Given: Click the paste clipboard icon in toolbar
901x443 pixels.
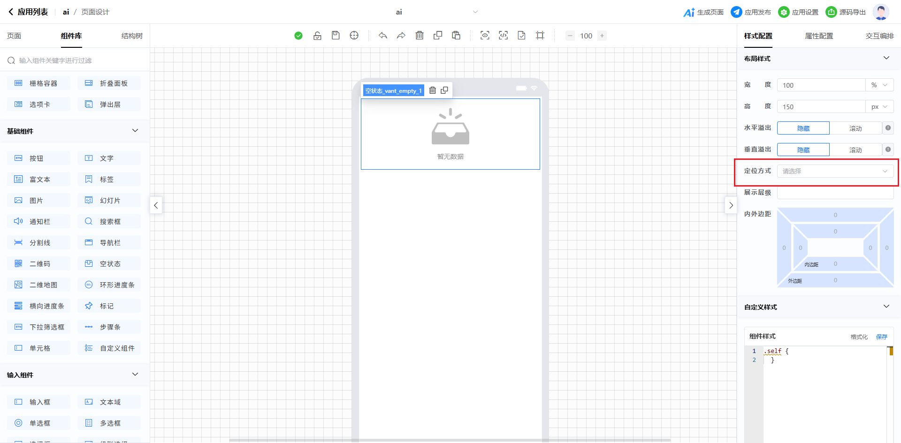Looking at the screenshot, I should click(x=456, y=36).
